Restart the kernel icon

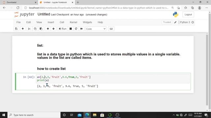(76, 29)
